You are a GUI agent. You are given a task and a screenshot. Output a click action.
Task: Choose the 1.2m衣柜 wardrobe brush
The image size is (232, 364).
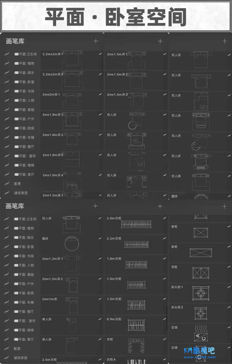tap(136, 305)
